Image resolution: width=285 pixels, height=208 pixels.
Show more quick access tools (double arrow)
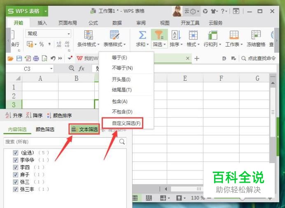tap(60, 58)
